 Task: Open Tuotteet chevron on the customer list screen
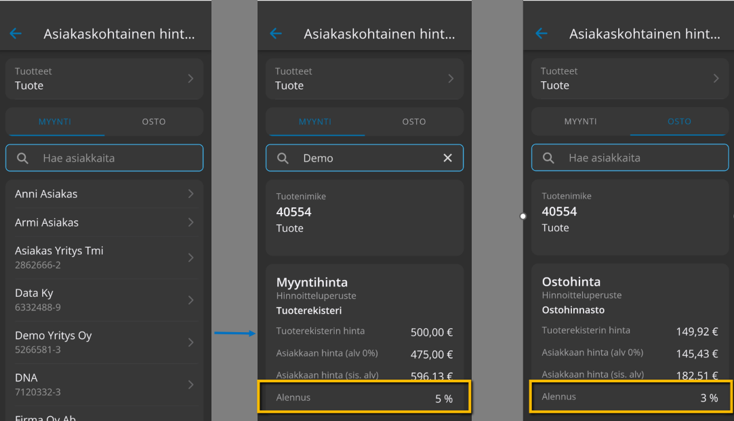click(190, 79)
